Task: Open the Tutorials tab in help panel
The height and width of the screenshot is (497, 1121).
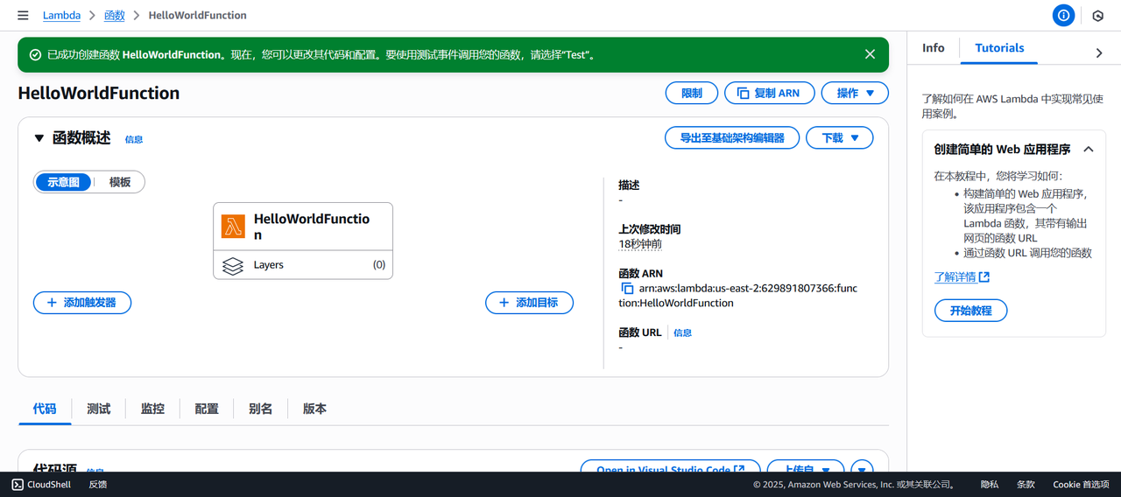Action: click(x=999, y=48)
